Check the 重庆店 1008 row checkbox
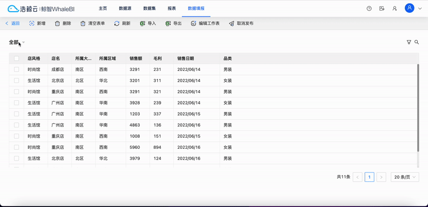 [x=17, y=136]
